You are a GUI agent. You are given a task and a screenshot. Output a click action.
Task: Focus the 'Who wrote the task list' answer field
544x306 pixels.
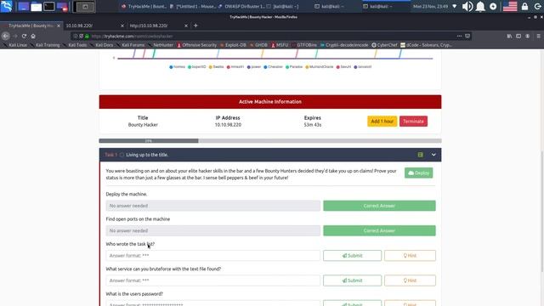[x=213, y=255]
